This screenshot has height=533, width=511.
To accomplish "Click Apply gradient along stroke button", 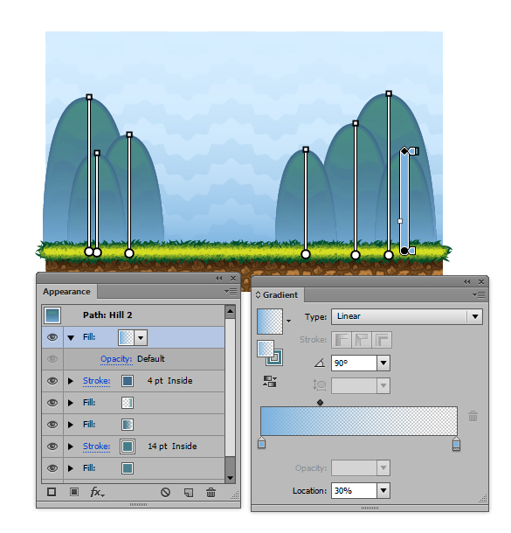I will [362, 340].
